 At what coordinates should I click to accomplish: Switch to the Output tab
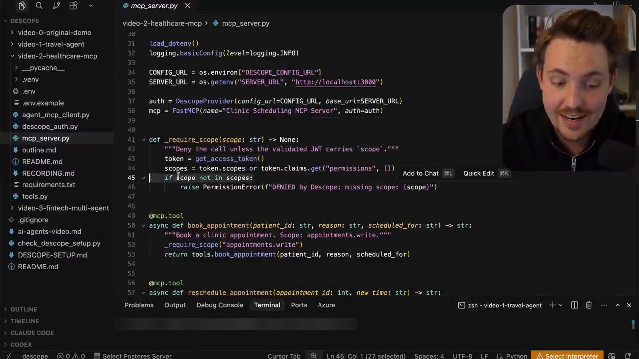(x=175, y=305)
